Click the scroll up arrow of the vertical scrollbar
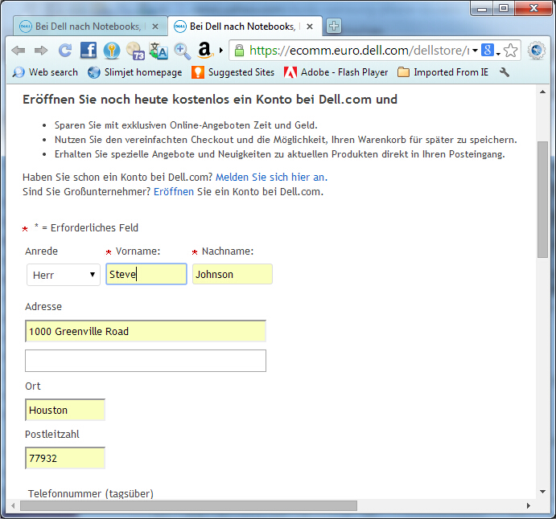Image resolution: width=556 pixels, height=519 pixels. point(542,92)
